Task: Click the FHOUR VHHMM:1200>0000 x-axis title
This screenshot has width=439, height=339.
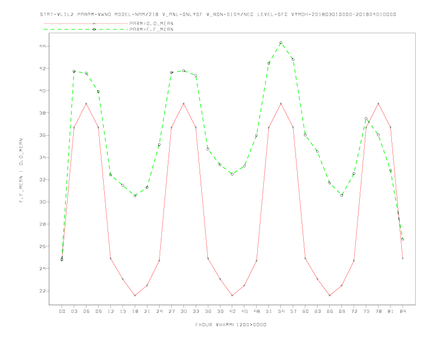Action: point(231,325)
